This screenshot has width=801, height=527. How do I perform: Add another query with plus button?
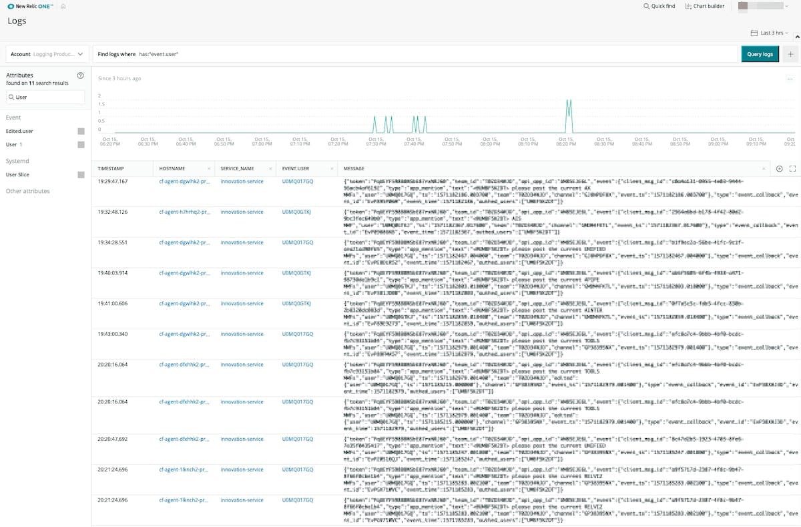[790, 54]
